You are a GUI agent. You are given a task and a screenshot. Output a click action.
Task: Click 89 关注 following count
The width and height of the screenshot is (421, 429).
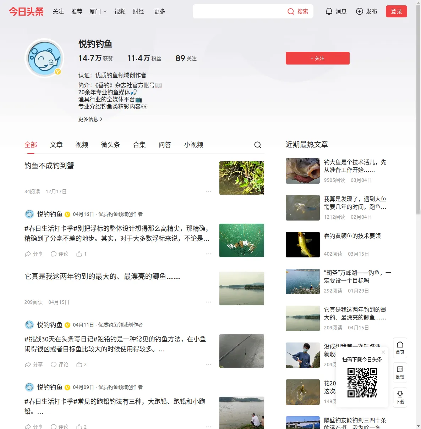(x=186, y=58)
